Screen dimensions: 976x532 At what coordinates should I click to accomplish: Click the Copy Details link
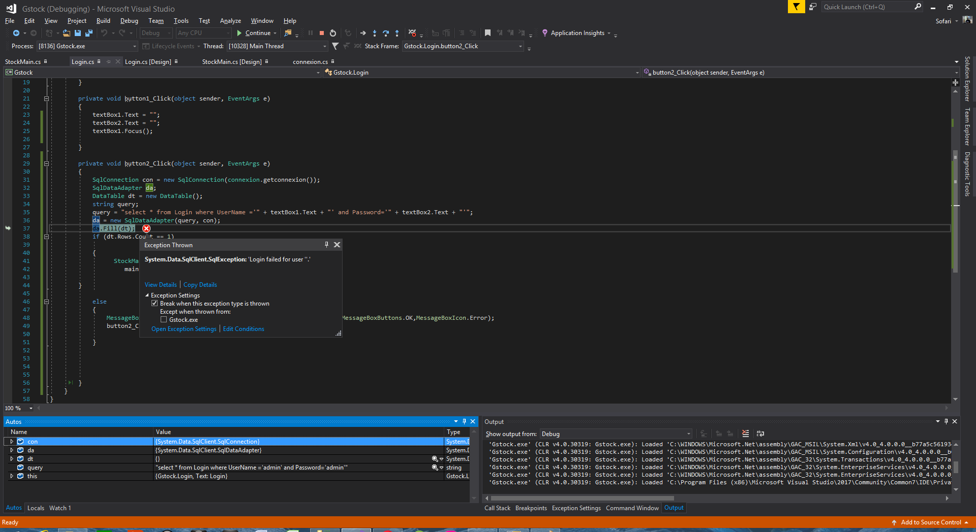pyautogui.click(x=200, y=285)
